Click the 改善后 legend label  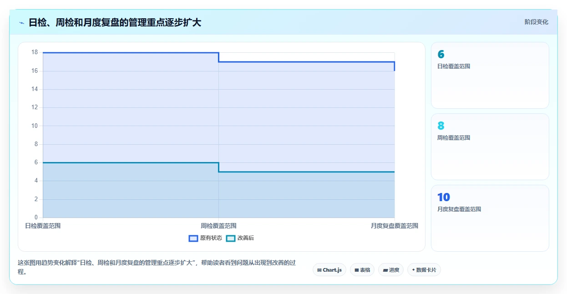(x=246, y=238)
